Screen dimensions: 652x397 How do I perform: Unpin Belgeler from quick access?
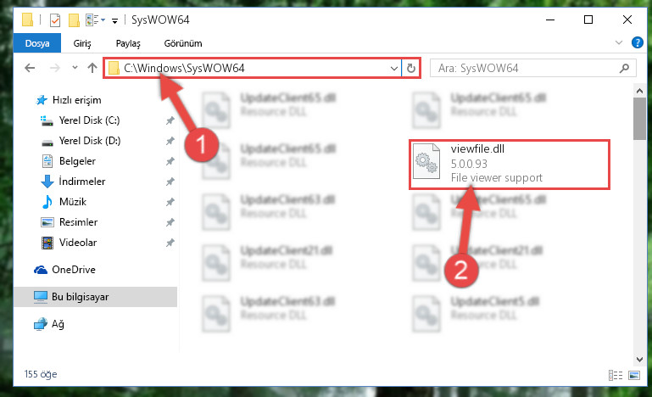click(170, 161)
